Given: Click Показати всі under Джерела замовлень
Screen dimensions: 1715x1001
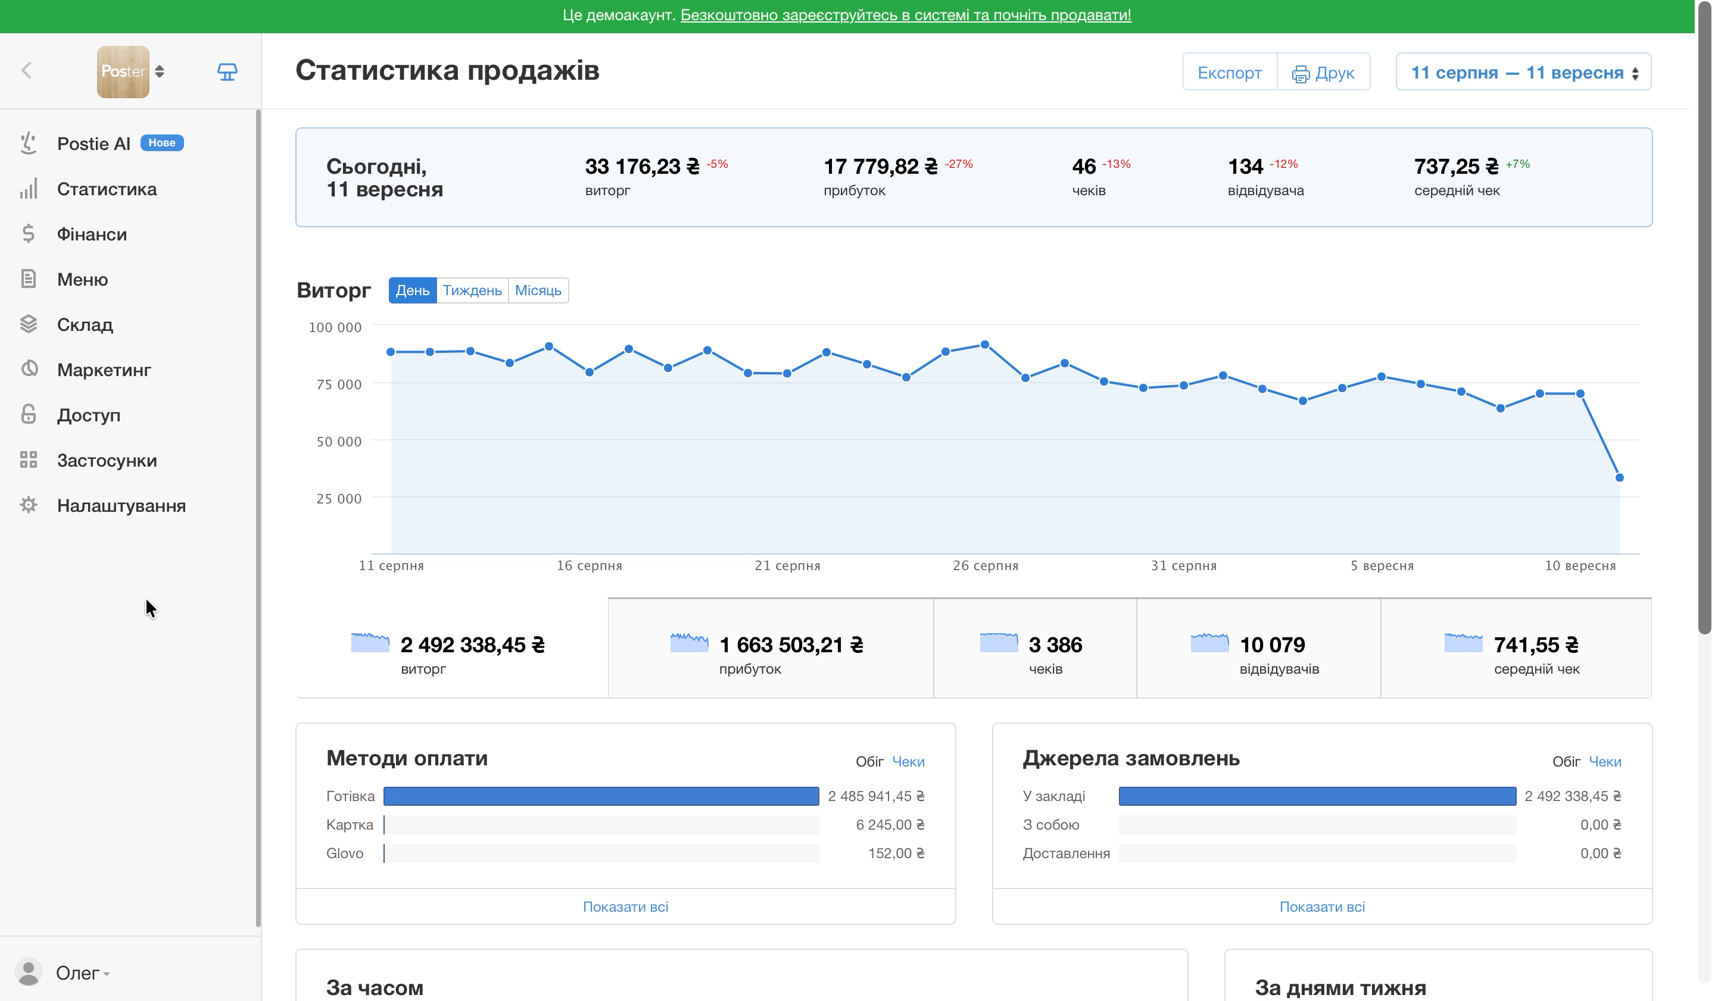Looking at the screenshot, I should (x=1323, y=906).
